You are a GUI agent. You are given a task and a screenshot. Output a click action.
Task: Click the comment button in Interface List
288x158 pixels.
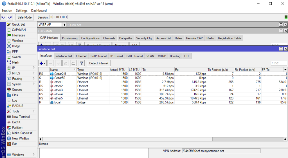(x=73, y=63)
